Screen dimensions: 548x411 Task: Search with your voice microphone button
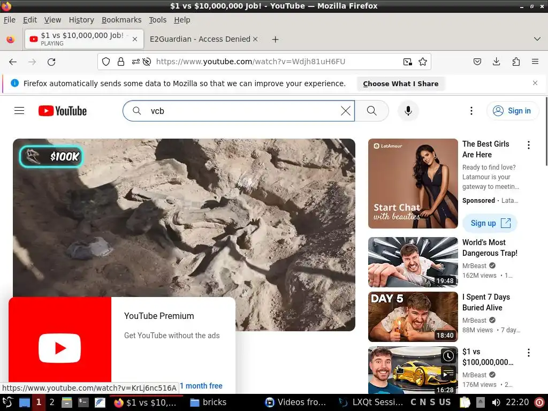point(408,111)
